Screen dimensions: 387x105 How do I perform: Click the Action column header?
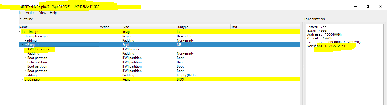click(x=110, y=27)
